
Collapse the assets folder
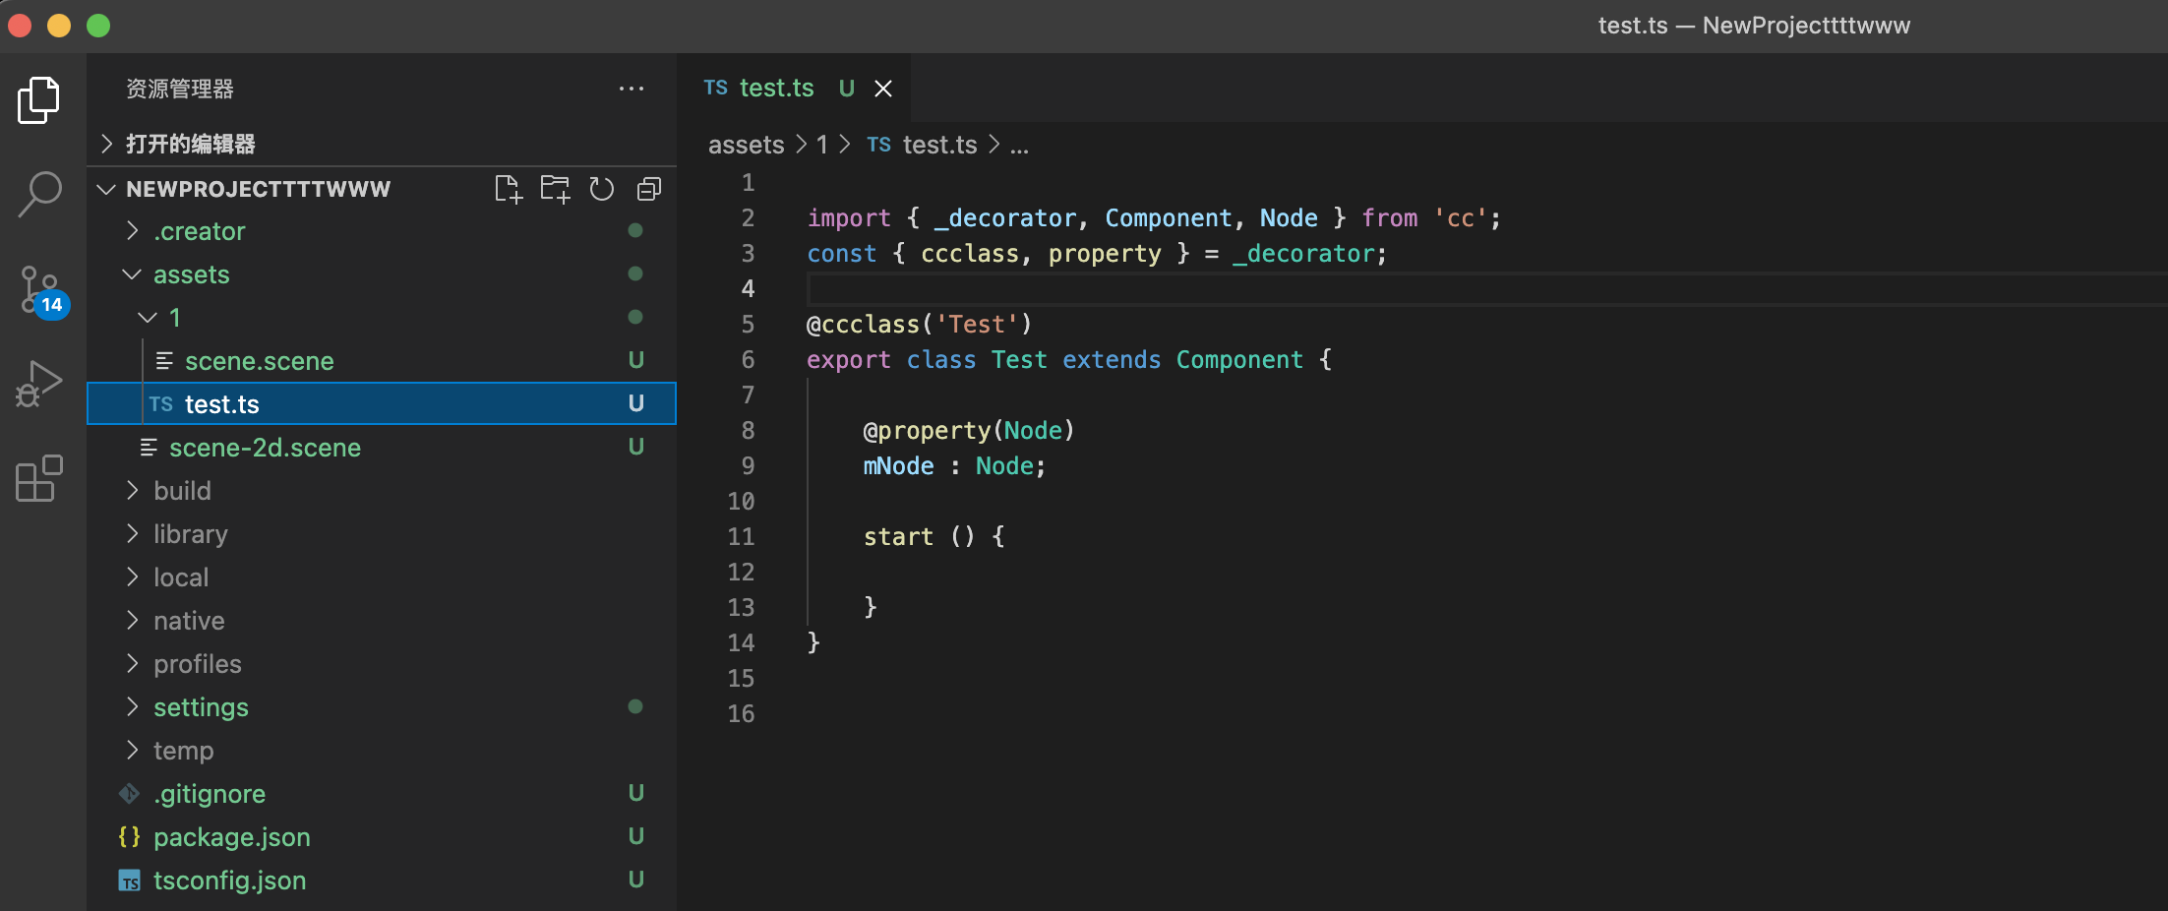tap(191, 274)
